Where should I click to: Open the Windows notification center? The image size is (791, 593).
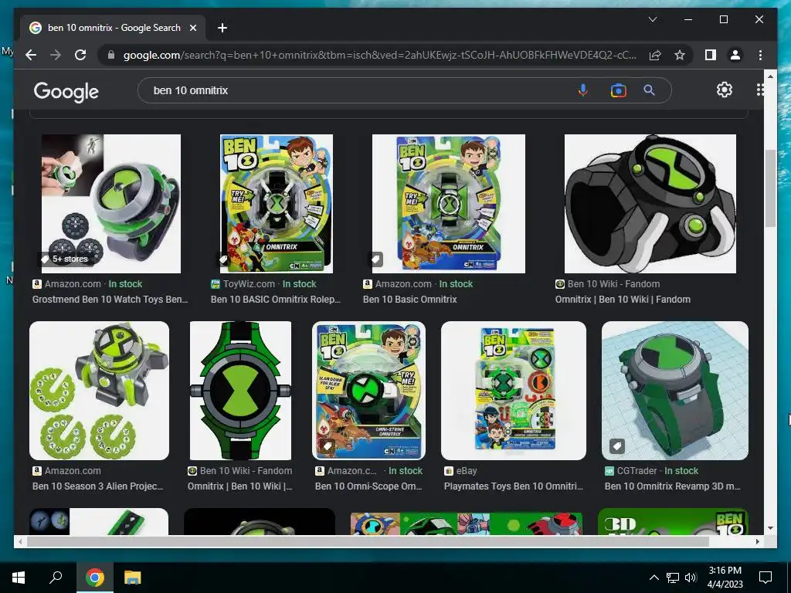[766, 578]
